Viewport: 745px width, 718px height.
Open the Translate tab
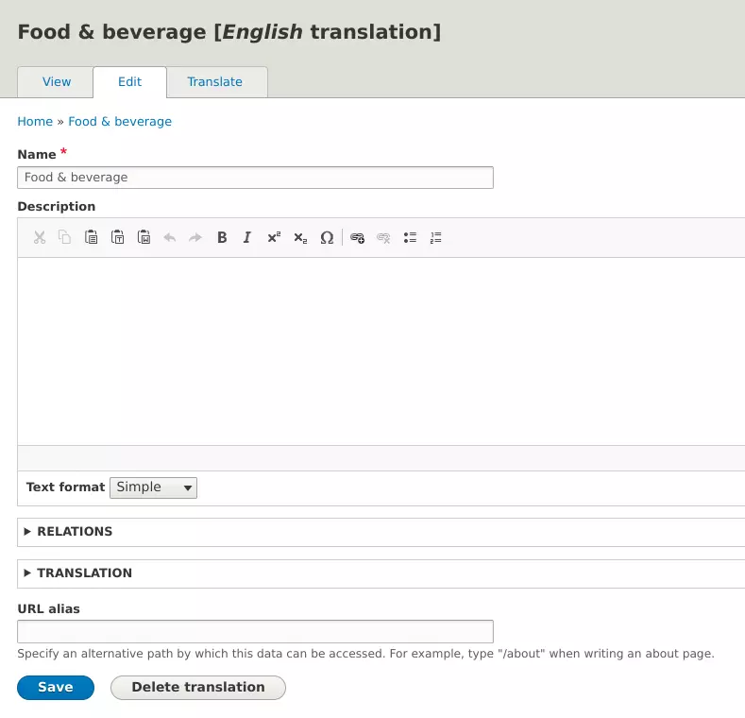[x=214, y=82]
